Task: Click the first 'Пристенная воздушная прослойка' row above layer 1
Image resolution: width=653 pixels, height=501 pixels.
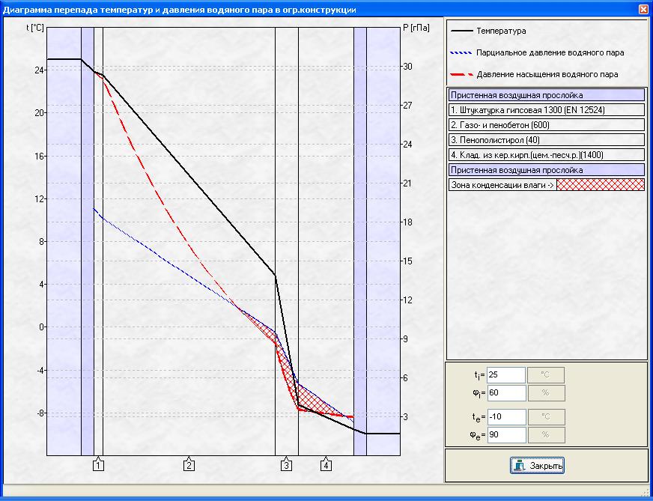Action: (x=547, y=95)
